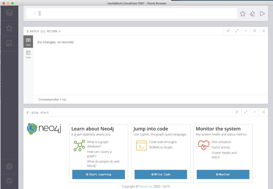The image size is (273, 189).
Task: Switch to the Code result view
Action: [x=28, y=54]
